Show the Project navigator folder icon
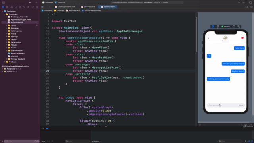This screenshot has width=254, height=143. pos(3,7)
